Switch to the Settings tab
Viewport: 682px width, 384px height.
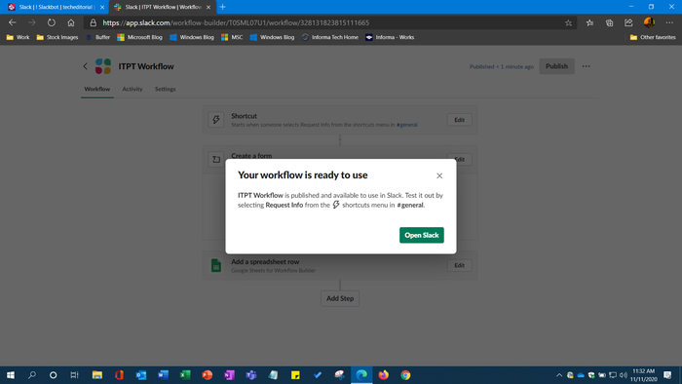pos(166,89)
